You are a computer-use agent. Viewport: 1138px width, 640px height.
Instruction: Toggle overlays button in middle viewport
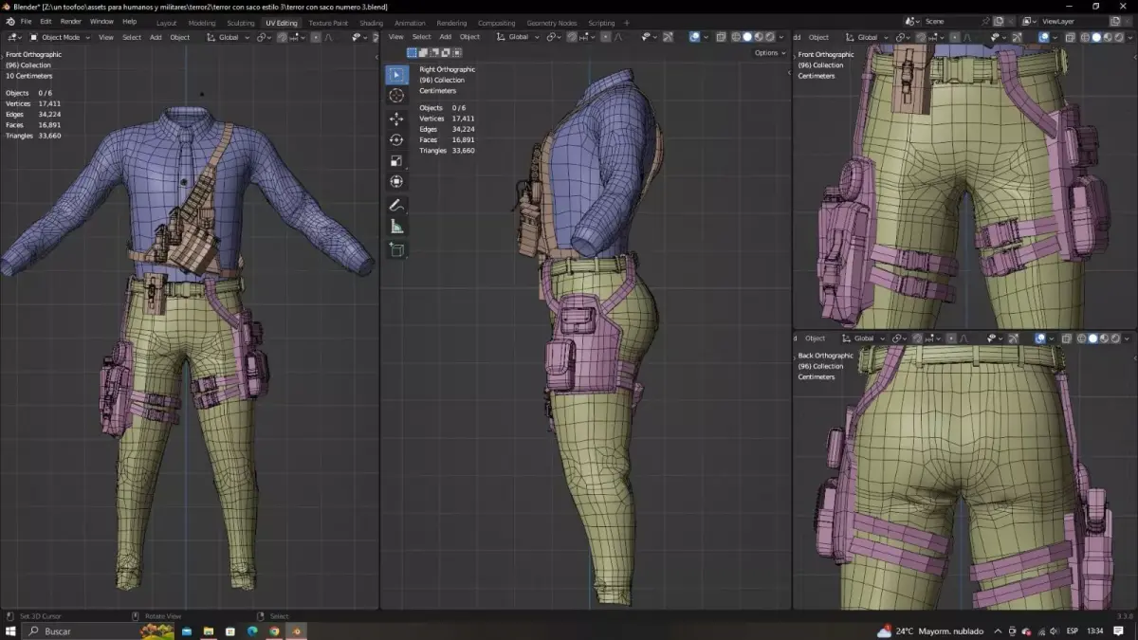point(695,37)
